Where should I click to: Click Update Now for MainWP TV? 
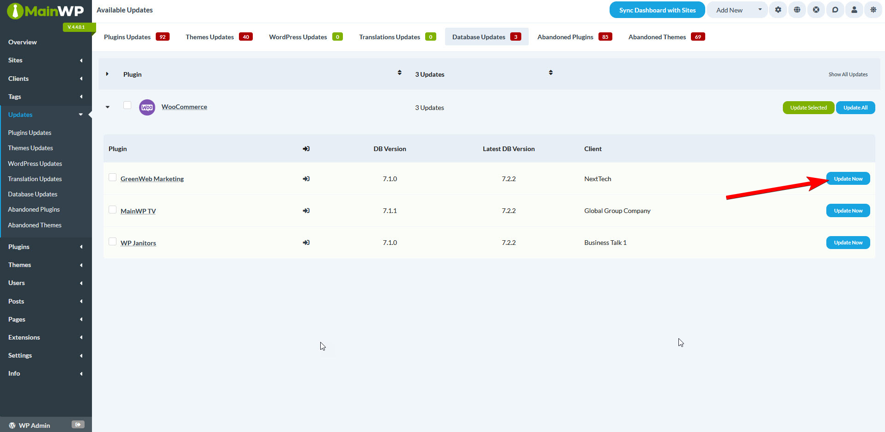(x=848, y=211)
